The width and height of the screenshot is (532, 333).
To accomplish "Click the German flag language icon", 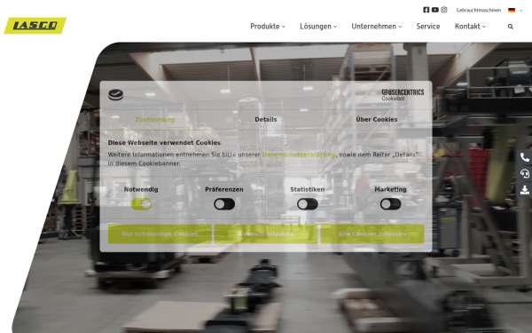I will coord(512,10).
